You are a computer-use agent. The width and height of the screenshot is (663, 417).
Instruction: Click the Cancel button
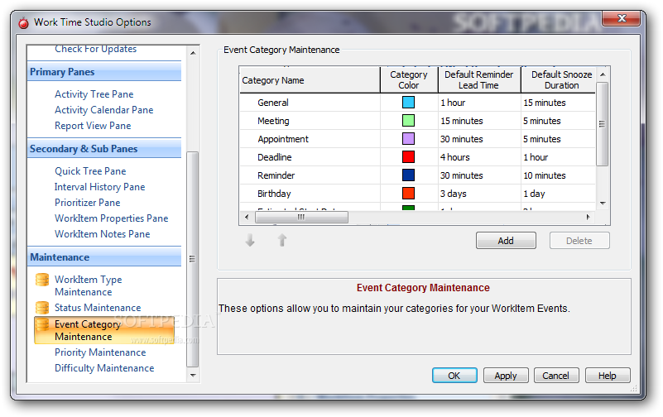click(556, 376)
